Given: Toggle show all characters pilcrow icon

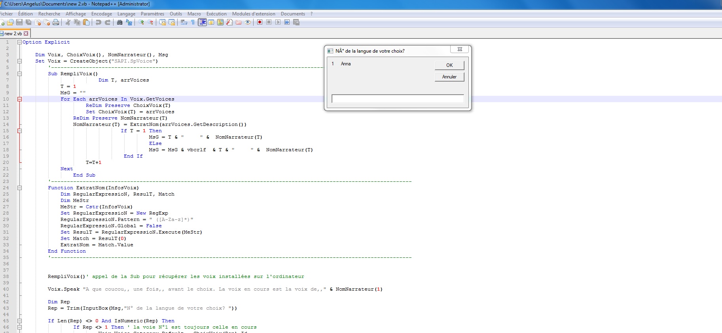Looking at the screenshot, I should [x=193, y=22].
